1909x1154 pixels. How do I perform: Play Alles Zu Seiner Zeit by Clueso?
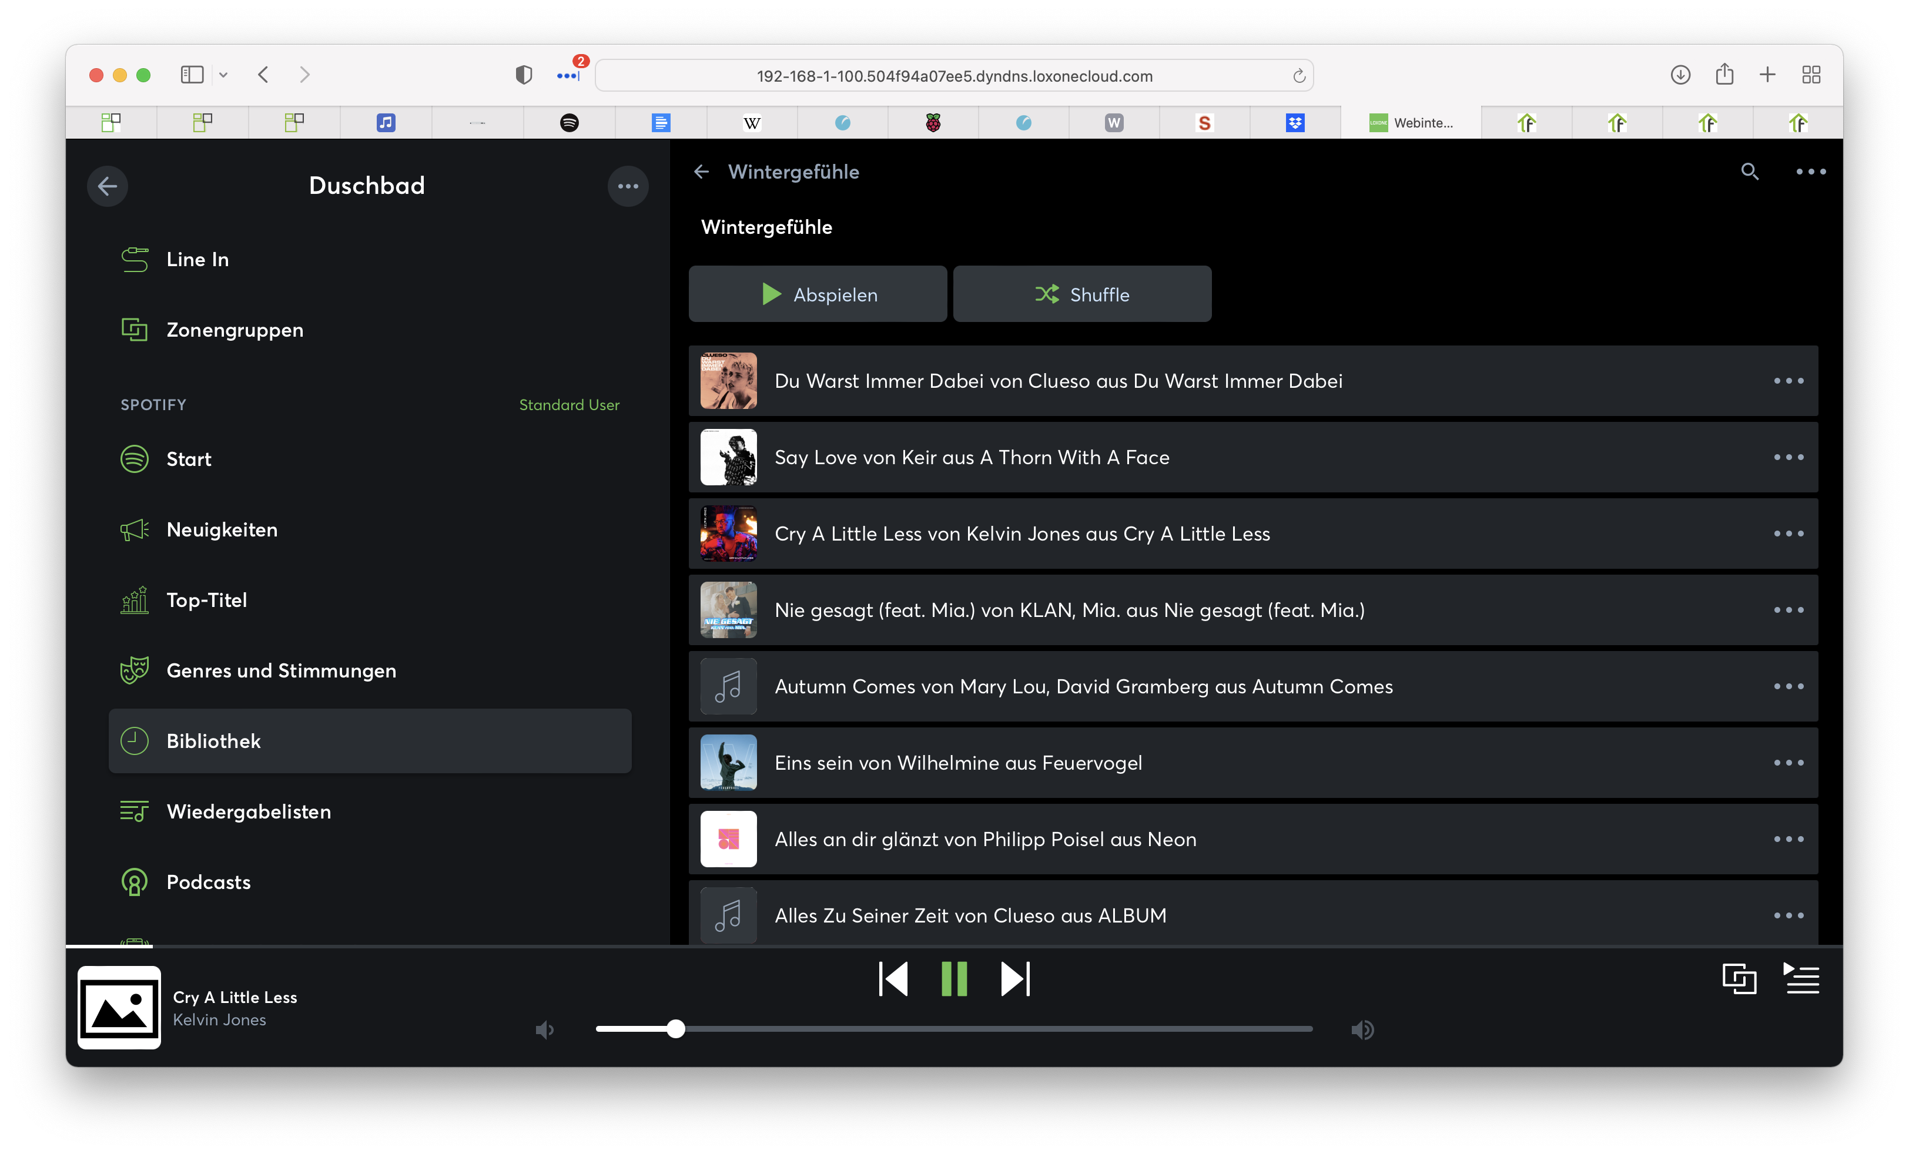coord(1253,914)
